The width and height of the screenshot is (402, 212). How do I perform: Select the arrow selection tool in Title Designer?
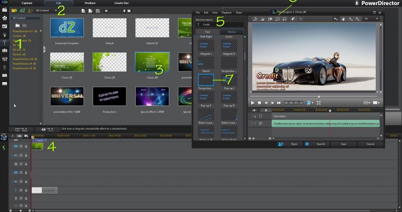click(x=336, y=19)
